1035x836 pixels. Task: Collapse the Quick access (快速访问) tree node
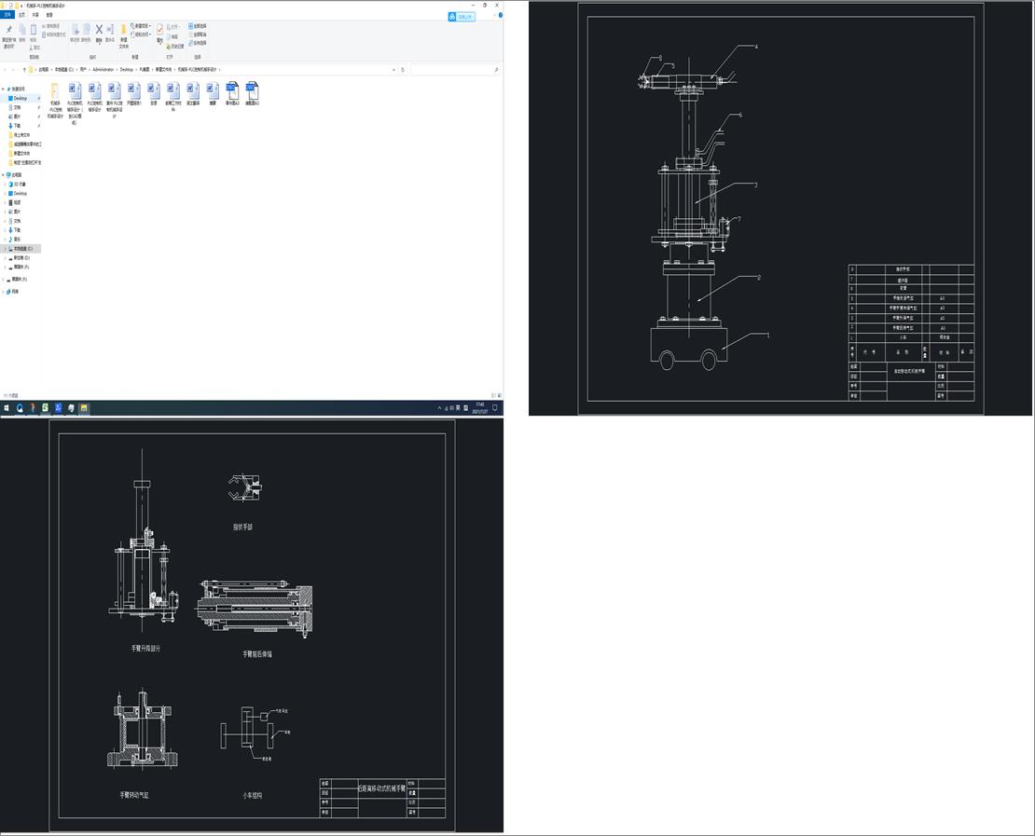coord(4,89)
